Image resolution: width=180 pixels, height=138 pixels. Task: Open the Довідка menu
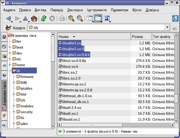[x=152, y=10]
